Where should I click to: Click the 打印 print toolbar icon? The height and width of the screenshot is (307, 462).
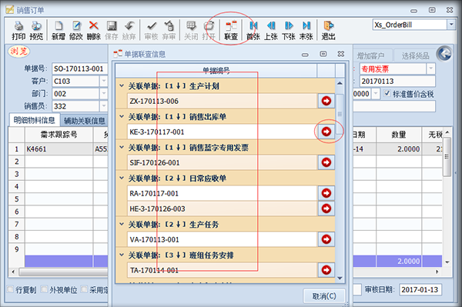tap(18, 30)
